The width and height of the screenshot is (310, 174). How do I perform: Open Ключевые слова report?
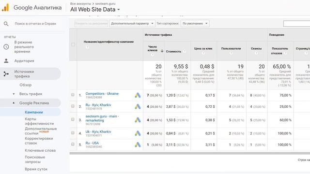[x=40, y=150]
